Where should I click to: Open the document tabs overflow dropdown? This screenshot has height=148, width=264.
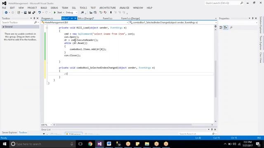click(216, 18)
